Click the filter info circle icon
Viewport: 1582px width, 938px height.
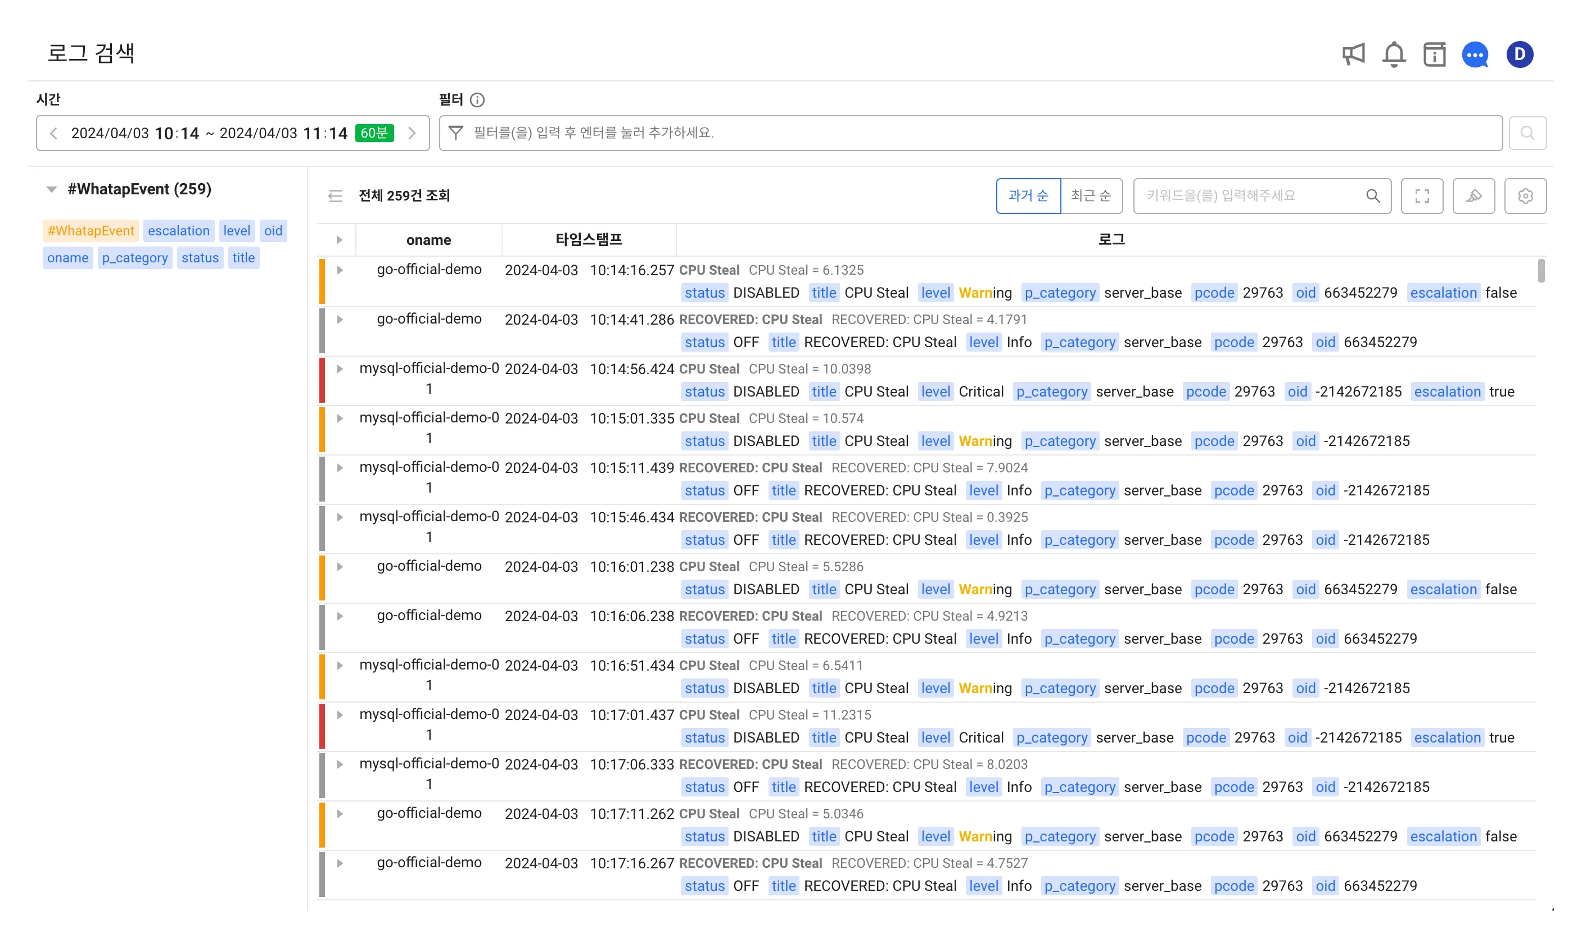pyautogui.click(x=477, y=100)
